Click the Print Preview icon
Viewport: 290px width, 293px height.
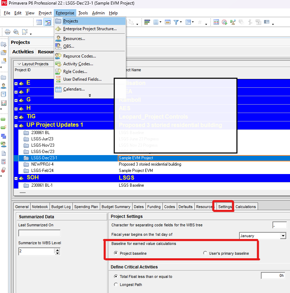[x=16, y=32]
